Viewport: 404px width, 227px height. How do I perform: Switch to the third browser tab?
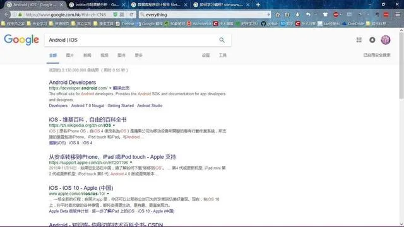click(159, 4)
